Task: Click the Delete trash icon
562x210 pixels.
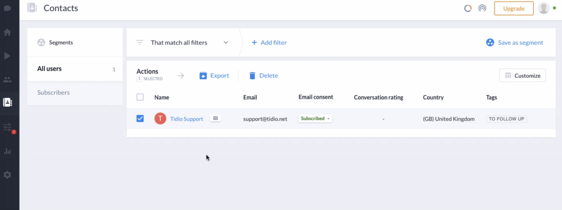Action: click(252, 76)
